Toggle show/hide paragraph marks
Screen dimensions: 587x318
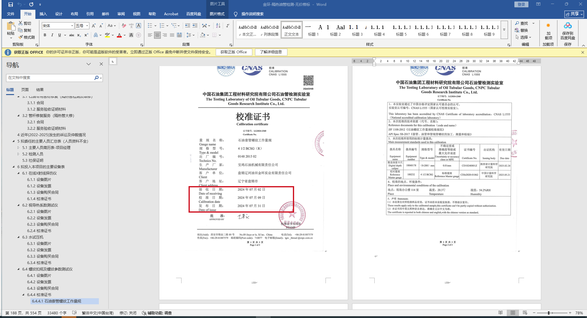228,26
